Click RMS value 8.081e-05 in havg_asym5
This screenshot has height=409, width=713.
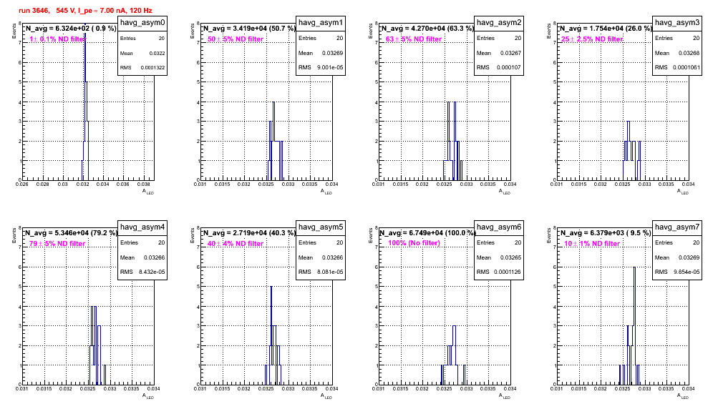coord(330,272)
